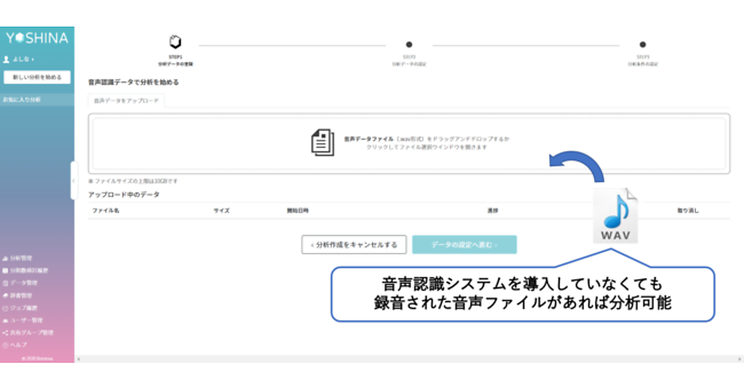Image resolution: width=744 pixels, height=390 pixels.
Task: Select お気に入り分析 in the sidebar
Action: pos(22,99)
